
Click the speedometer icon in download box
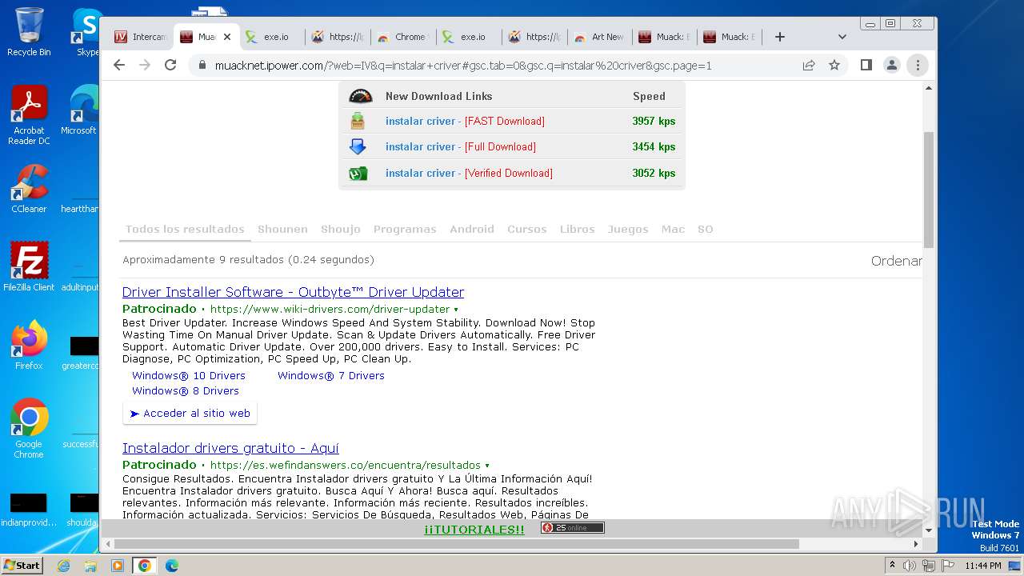click(361, 96)
